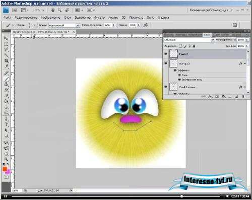Viewport: 252px width, 200px height.
Task: Collapse effects of Фигура 1 layer
Action: point(245,63)
